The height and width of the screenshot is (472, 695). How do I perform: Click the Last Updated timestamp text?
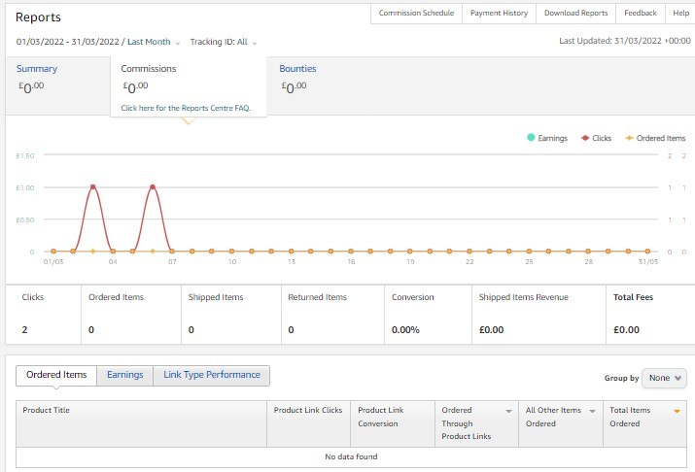[624, 41]
